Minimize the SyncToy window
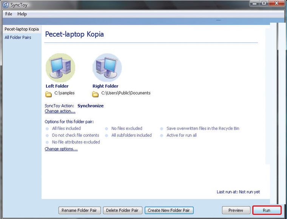The height and width of the screenshot is (219, 287). pos(255,3)
